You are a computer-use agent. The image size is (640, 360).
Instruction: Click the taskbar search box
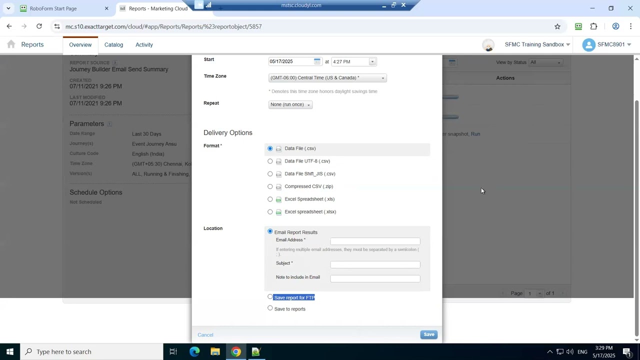[91, 351]
